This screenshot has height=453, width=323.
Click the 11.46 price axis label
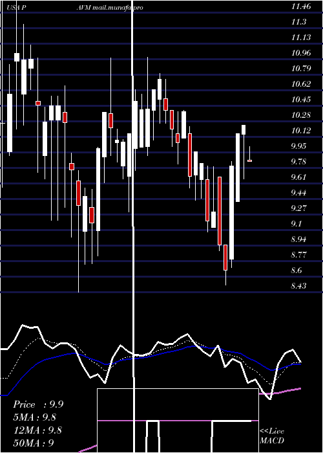click(x=301, y=6)
